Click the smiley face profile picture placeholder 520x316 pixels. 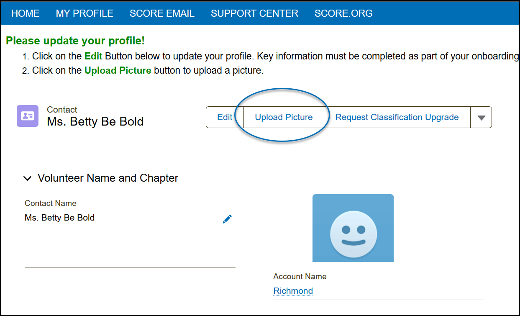(x=353, y=228)
